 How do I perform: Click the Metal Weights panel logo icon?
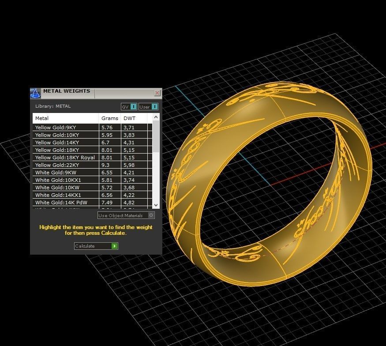pos(35,93)
